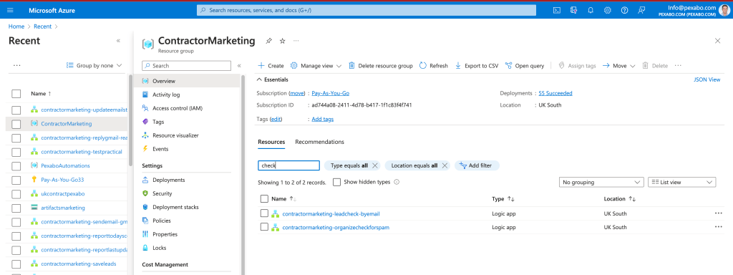Click Create in the toolbar
The image size is (733, 275).
(x=271, y=66)
